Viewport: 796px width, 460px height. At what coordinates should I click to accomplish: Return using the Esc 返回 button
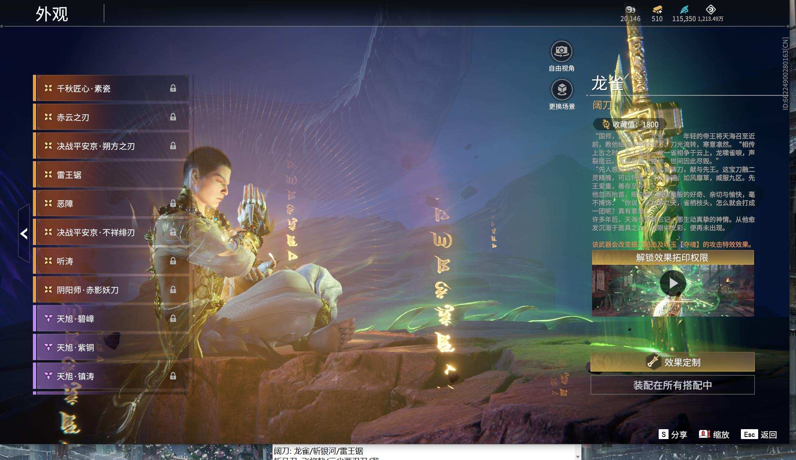[x=759, y=435]
